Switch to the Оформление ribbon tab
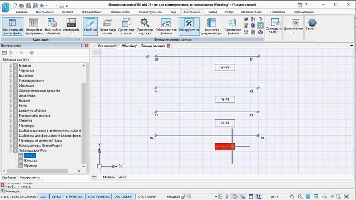 coord(92,12)
